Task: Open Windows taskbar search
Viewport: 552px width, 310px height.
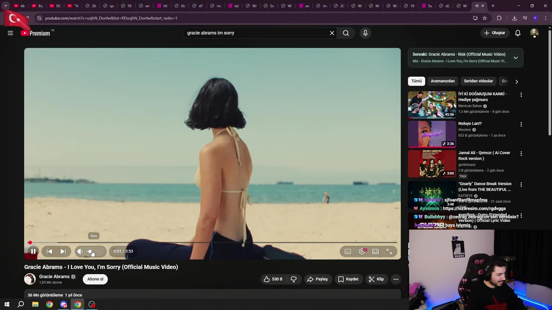Action: [x=21, y=304]
